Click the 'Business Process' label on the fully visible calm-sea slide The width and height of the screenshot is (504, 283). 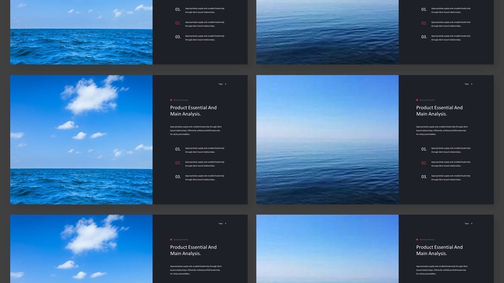coord(427,100)
